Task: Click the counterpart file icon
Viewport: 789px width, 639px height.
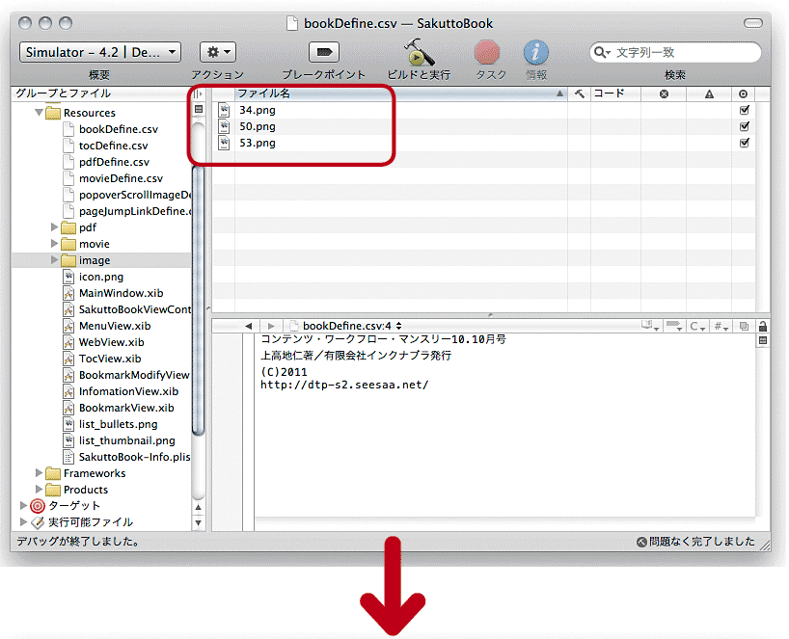Action: pos(744,327)
